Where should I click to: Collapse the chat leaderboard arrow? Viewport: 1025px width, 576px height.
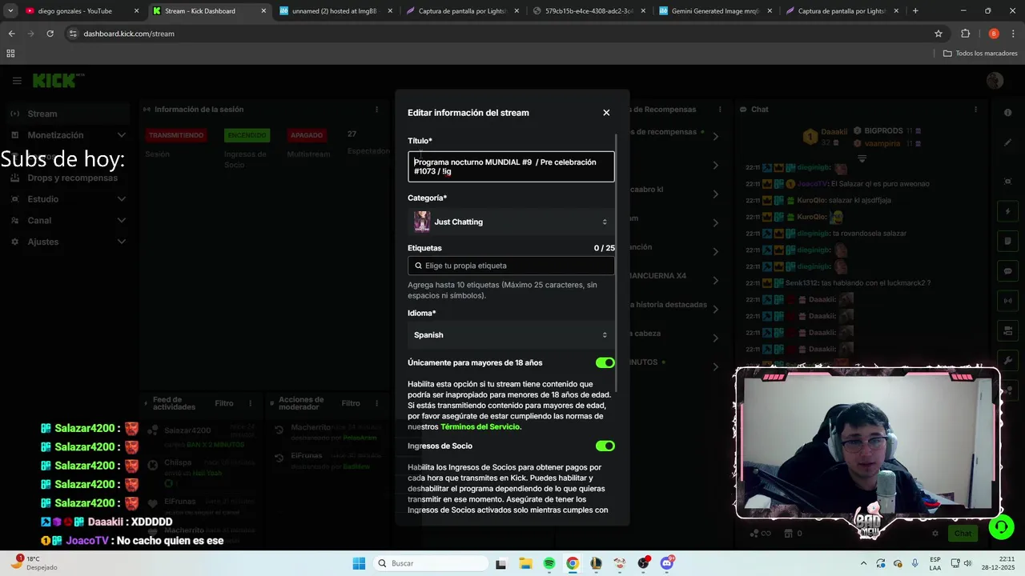click(862, 158)
